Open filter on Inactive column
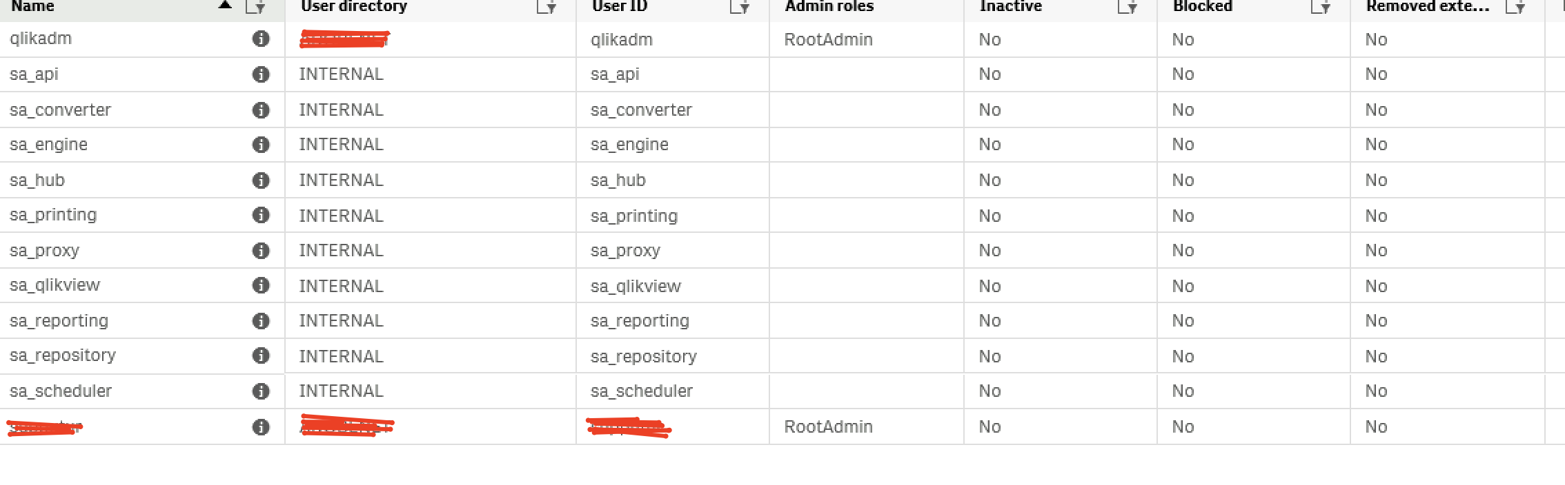This screenshot has height=485, width=1565. click(1128, 8)
